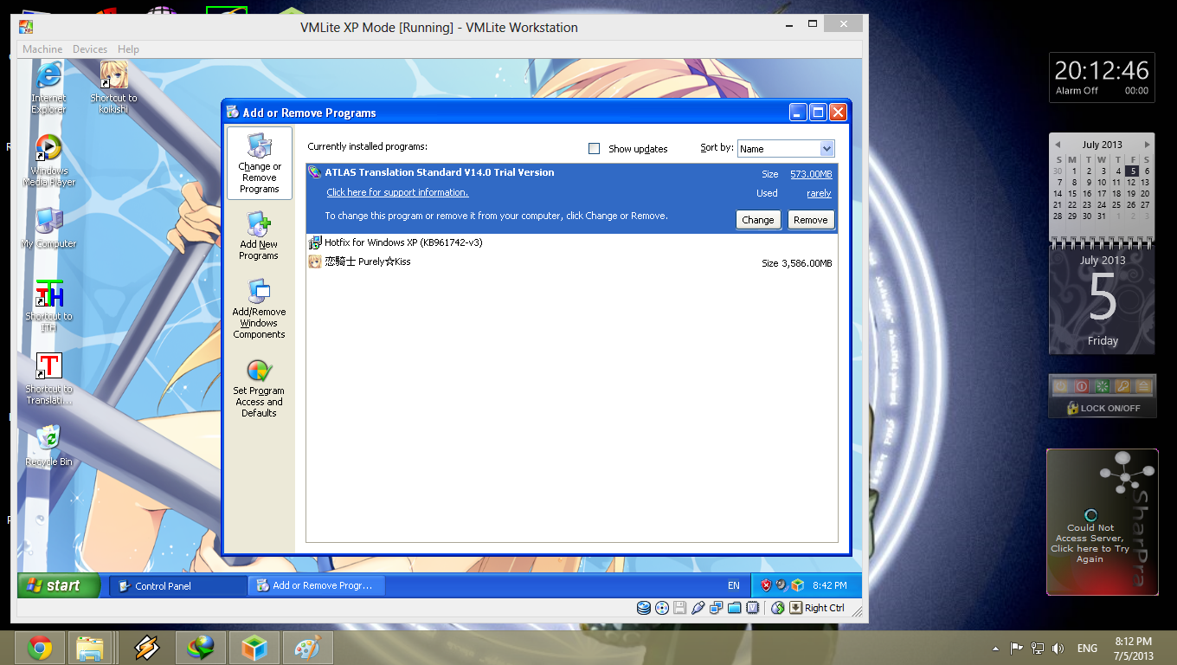Click the CD/DVD indicator in VM status bar

(x=662, y=608)
